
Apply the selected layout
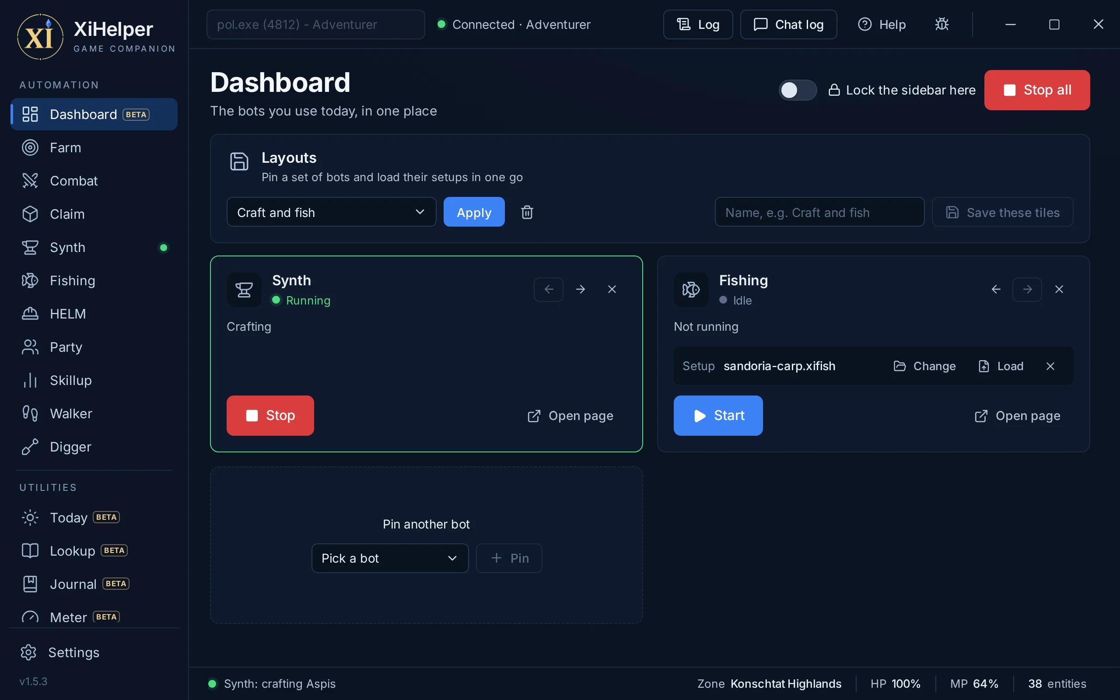[474, 212]
